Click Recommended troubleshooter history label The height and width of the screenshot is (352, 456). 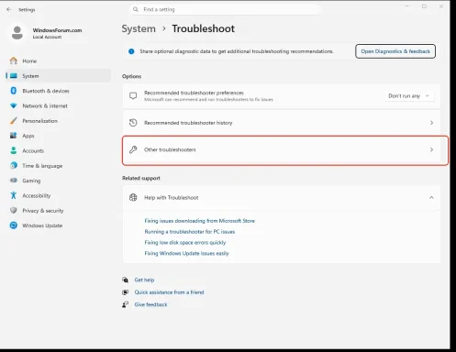(188, 123)
